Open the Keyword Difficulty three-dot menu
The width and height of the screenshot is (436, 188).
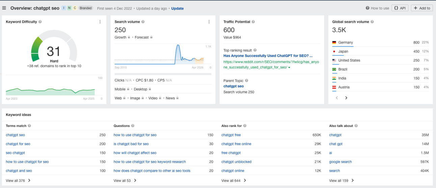tap(100, 22)
